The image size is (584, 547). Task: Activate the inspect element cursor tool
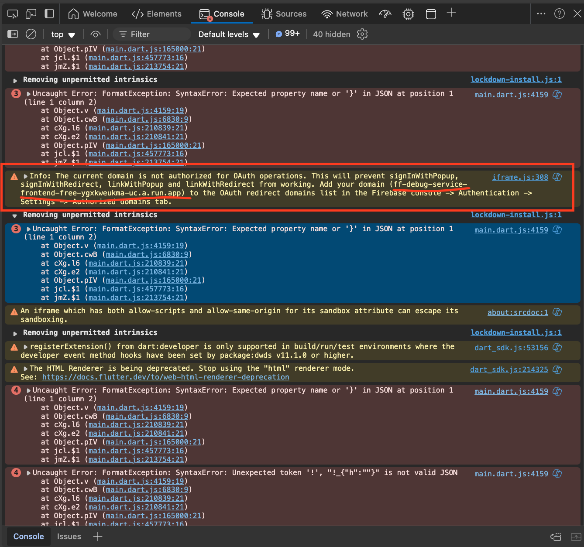point(12,14)
